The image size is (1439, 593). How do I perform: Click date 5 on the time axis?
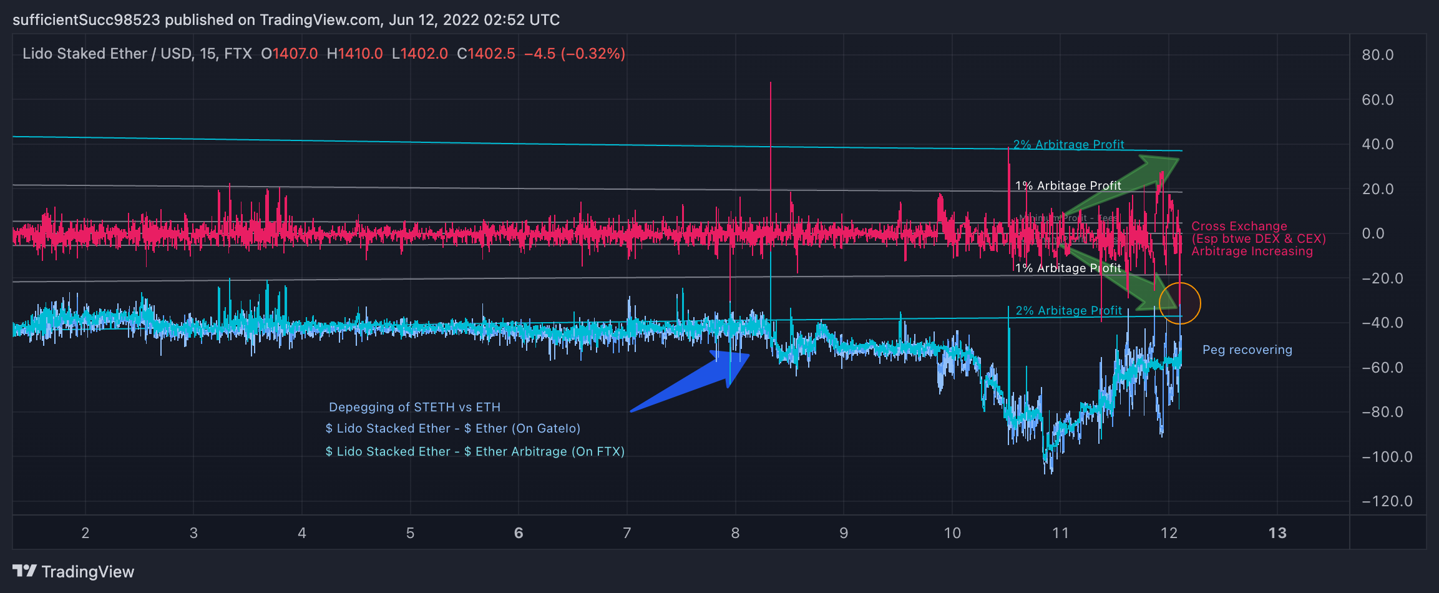[x=410, y=533]
